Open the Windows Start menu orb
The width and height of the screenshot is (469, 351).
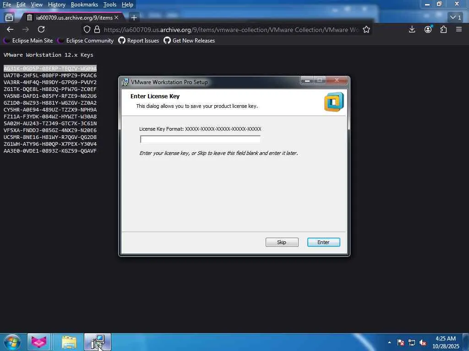point(12,342)
